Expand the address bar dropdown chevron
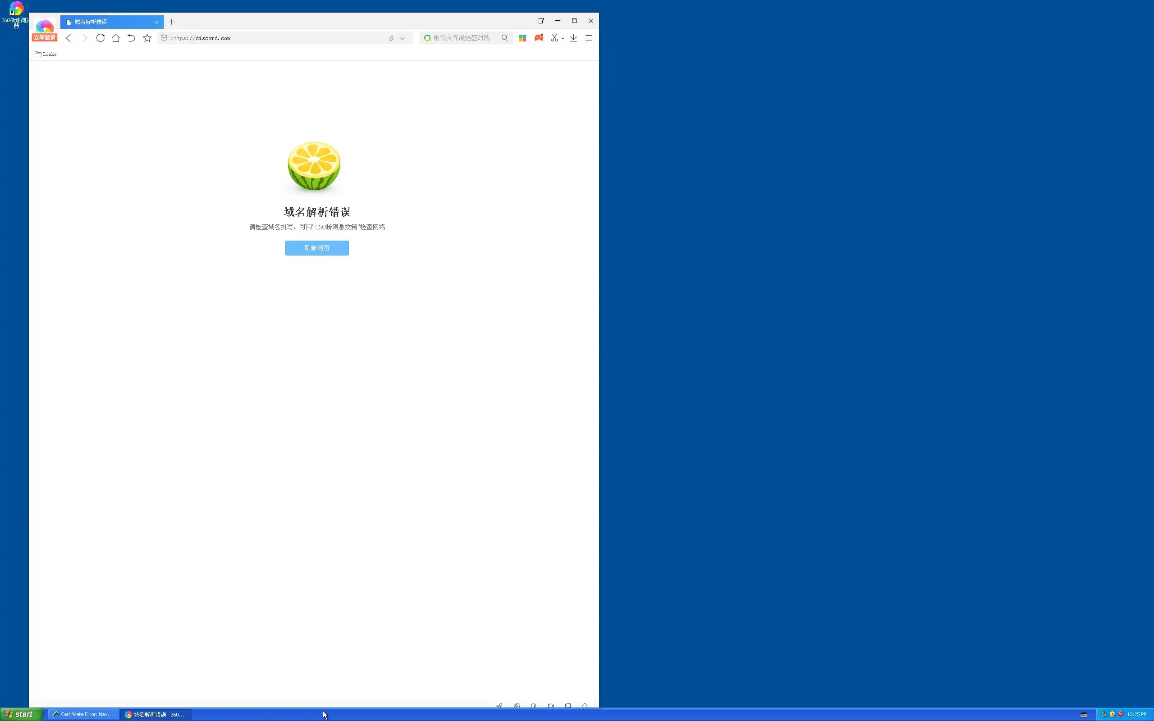 (403, 38)
